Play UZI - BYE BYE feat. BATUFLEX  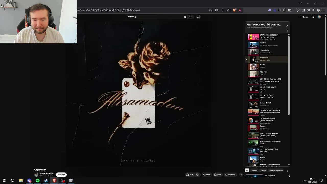[x=266, y=97]
